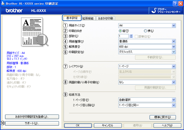Open the Brother Solution Center link

[166, 11]
